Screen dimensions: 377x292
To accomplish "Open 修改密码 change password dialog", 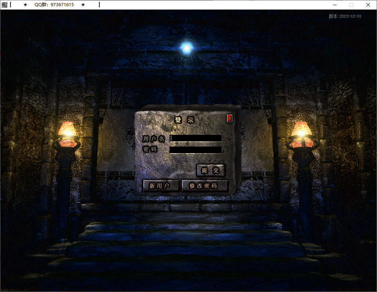I will [x=205, y=186].
